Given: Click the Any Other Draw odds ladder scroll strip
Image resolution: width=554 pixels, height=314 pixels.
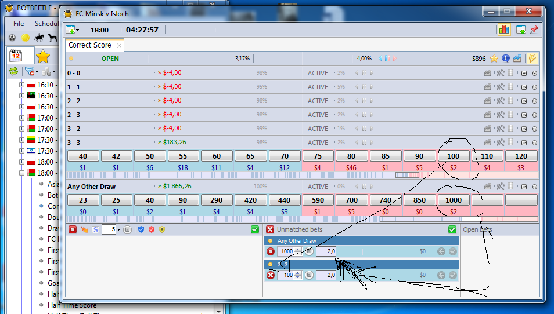Looking at the screenshot, I should point(303,219).
